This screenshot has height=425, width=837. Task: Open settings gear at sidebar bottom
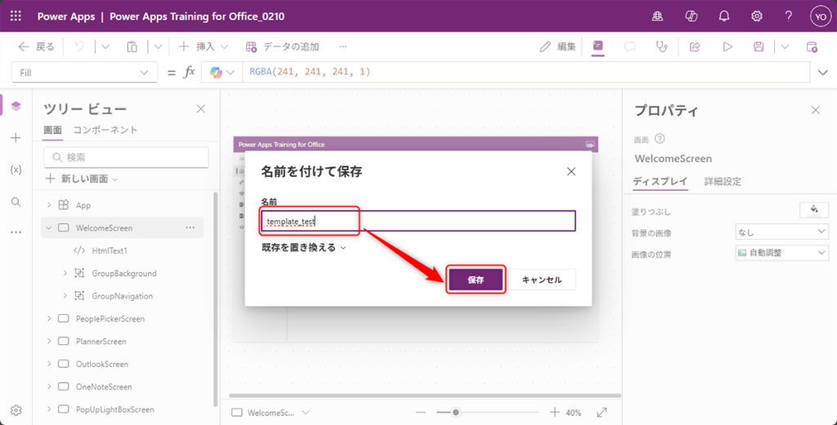click(16, 410)
